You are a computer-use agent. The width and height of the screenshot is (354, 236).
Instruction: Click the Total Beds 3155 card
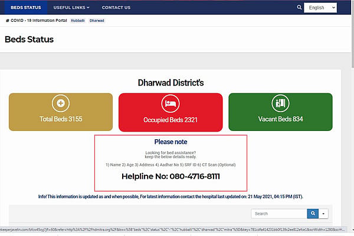(x=61, y=112)
